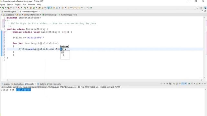
Task: Switch to the Call Hierarchy tab
Action: [54, 84]
